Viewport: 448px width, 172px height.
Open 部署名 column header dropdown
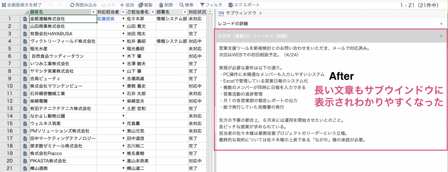pyautogui.click(x=185, y=12)
